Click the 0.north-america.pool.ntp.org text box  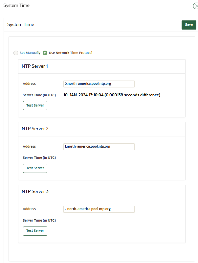pos(99,84)
